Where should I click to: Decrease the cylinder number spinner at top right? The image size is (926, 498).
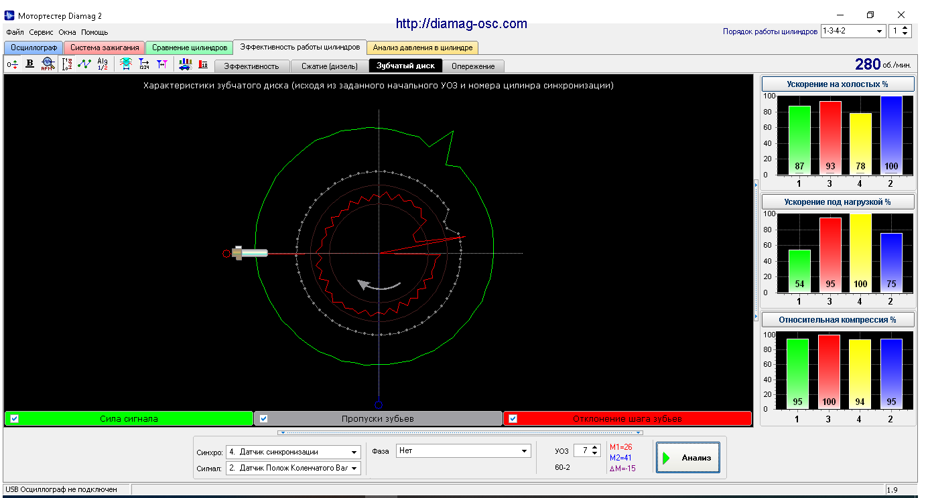[905, 34]
